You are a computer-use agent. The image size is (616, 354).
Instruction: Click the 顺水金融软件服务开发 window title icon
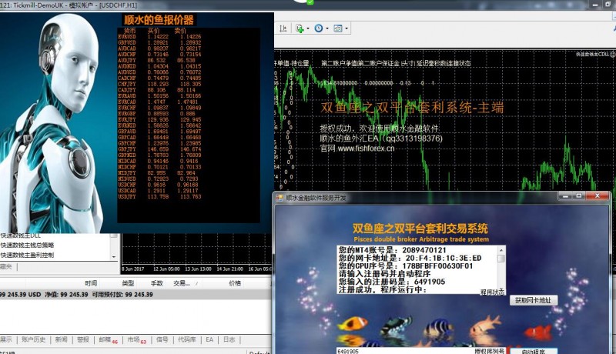(280, 198)
